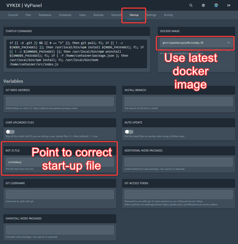Click the Git Access Token field
The height and width of the screenshot is (244, 238).
pyautogui.click(x=178, y=194)
